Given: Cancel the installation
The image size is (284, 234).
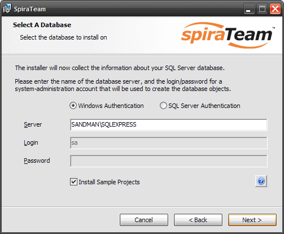Looking at the screenshot, I should [144, 220].
